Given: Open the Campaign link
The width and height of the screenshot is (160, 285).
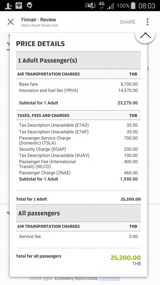Looking at the screenshot, I should pyautogui.click(x=110, y=278).
